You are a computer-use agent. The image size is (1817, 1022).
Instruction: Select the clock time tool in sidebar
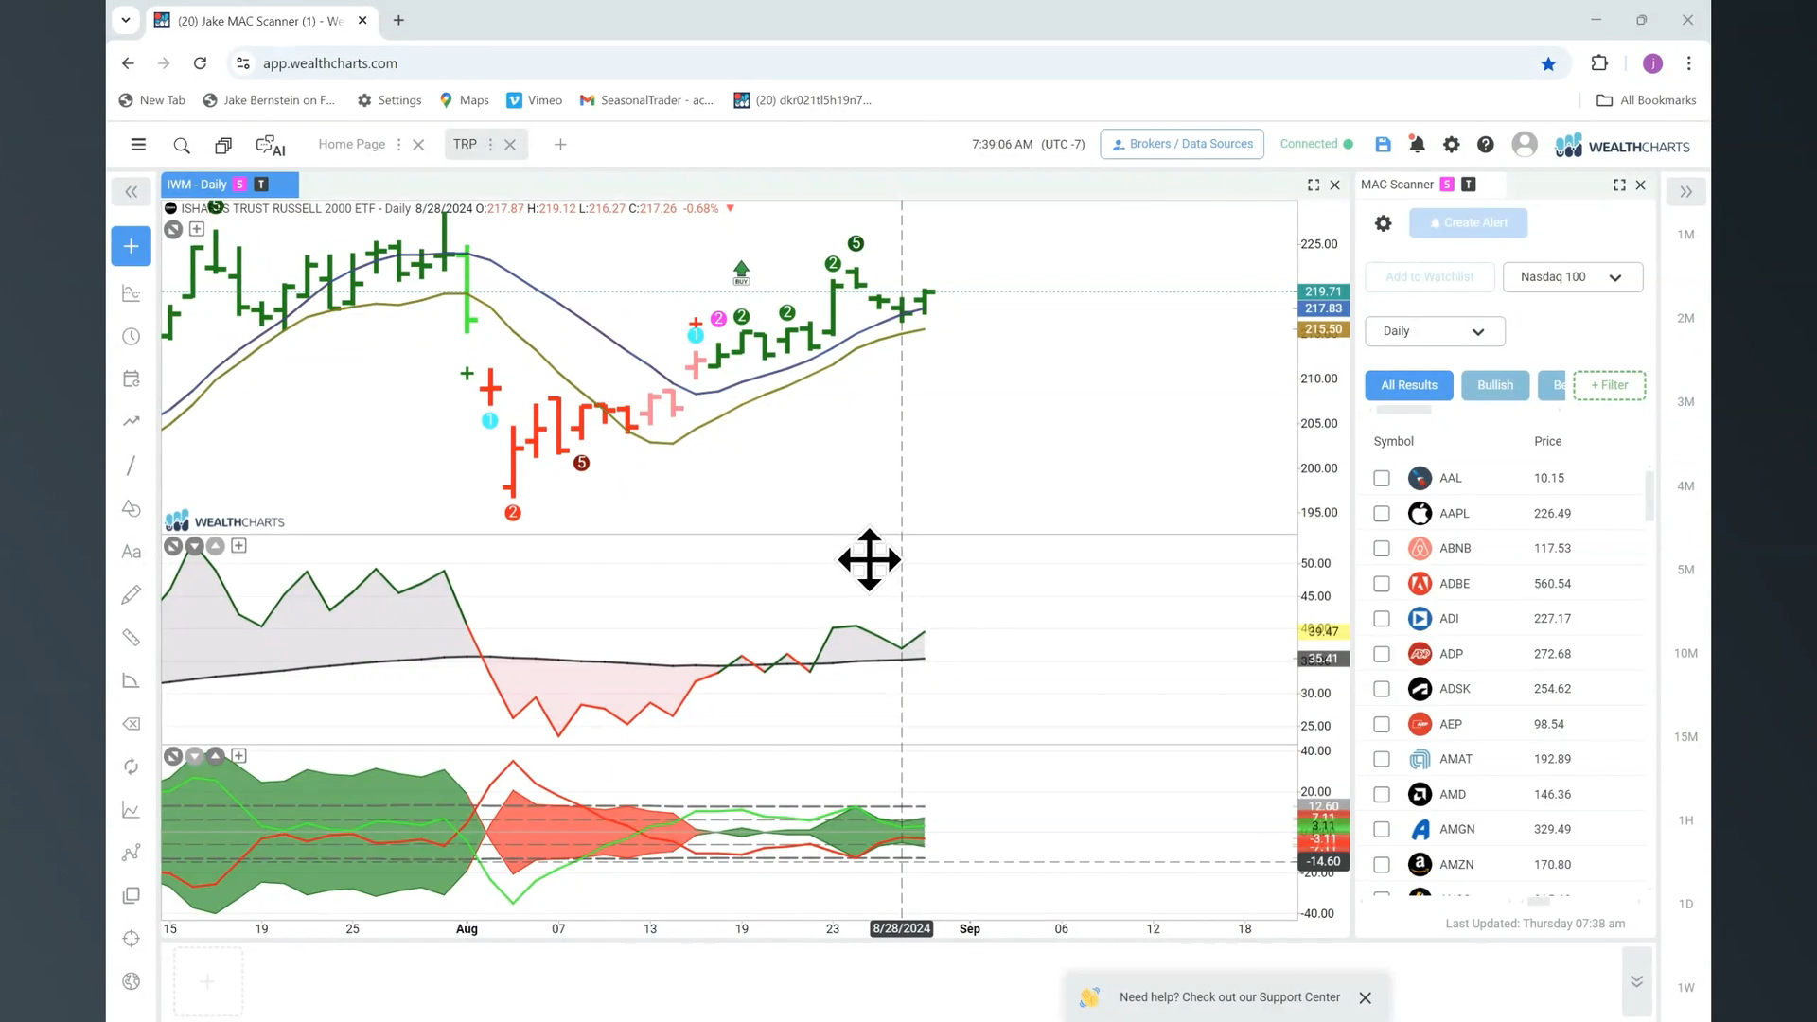(x=132, y=337)
